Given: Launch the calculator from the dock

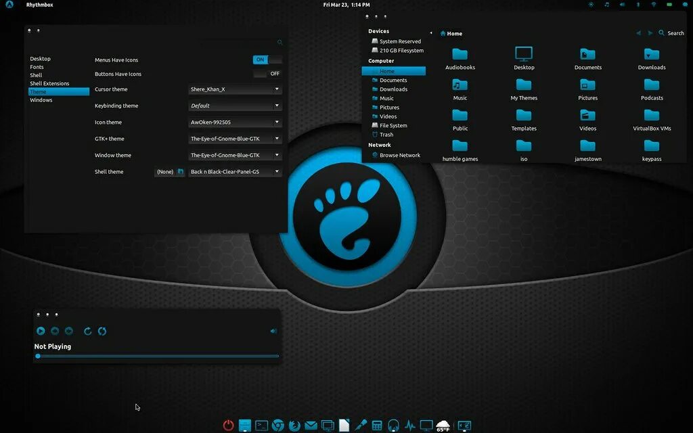Looking at the screenshot, I should pos(377,426).
